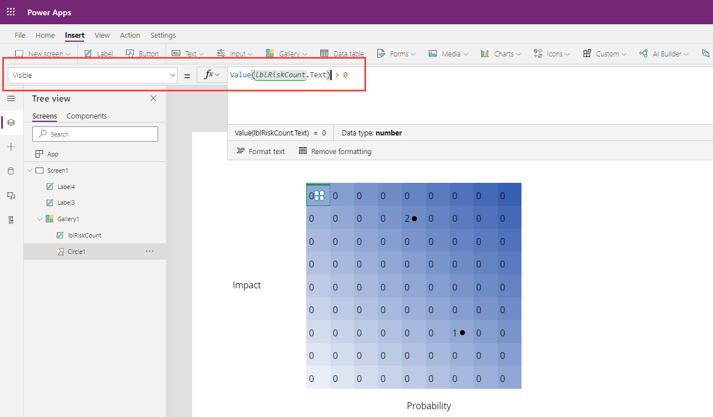Open the Gallery dropdown in ribbon
Screen dimensions: 713x417
286,54
